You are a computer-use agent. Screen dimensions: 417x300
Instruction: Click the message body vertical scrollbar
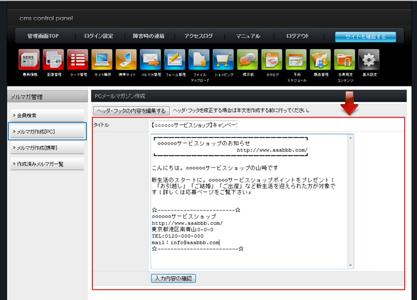coord(350,201)
